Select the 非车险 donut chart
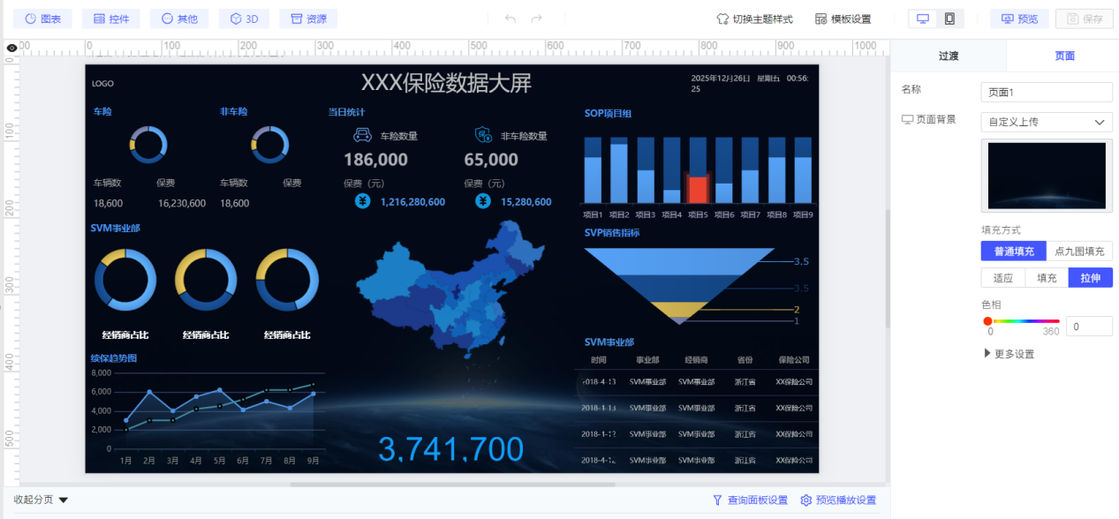The width and height of the screenshot is (1119, 519). pos(270,145)
